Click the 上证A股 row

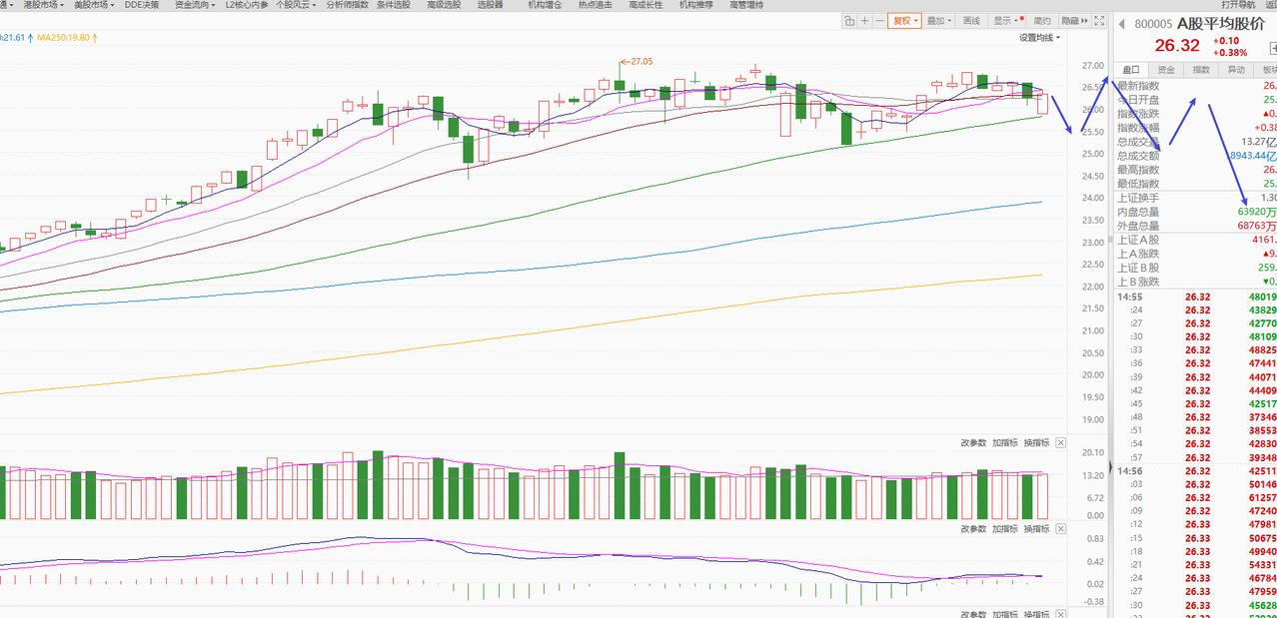(1197, 240)
